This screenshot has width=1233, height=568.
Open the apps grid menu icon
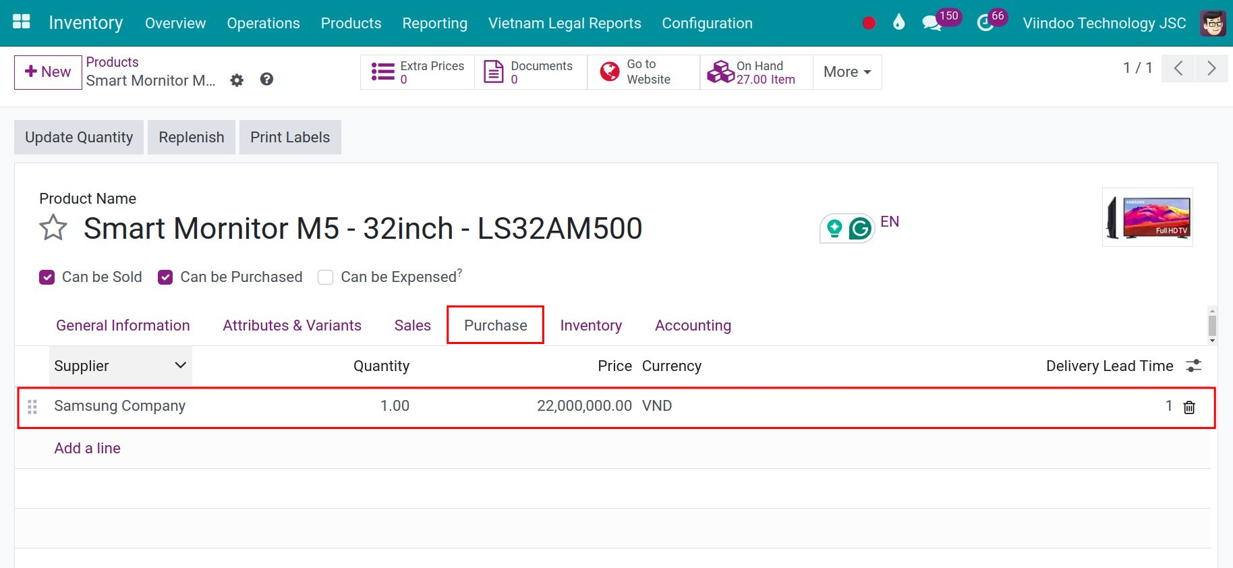pos(22,22)
